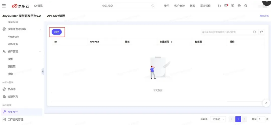This screenshot has height=126, width=273.
Task: Open the 10条/页 page size dropdown
Action: (x=218, y=119)
